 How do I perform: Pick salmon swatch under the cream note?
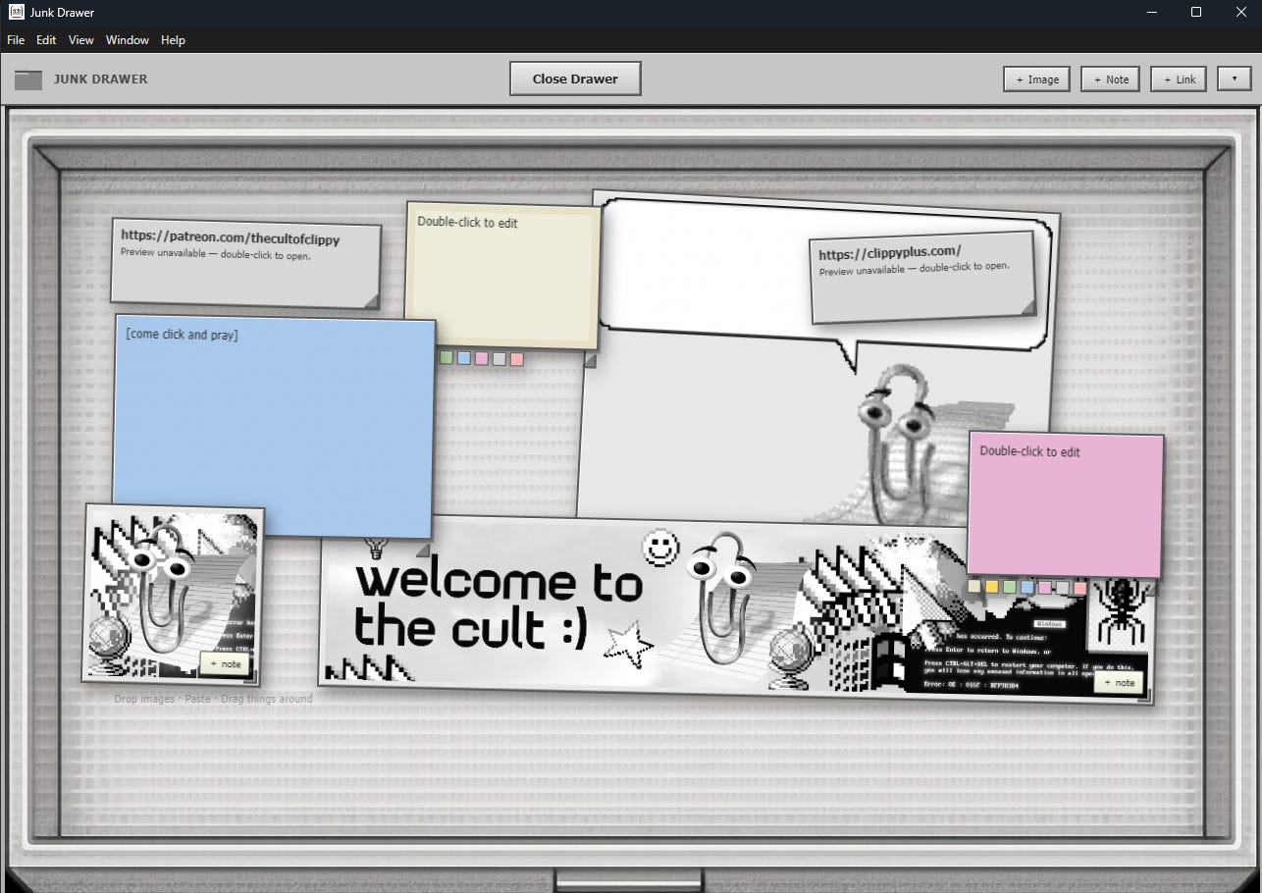coord(517,359)
